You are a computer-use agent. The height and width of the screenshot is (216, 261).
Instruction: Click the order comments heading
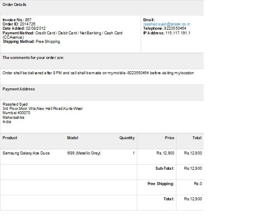[33, 58]
